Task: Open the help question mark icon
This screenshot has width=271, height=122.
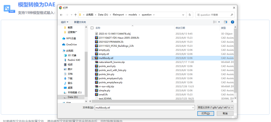Action: point(232,22)
